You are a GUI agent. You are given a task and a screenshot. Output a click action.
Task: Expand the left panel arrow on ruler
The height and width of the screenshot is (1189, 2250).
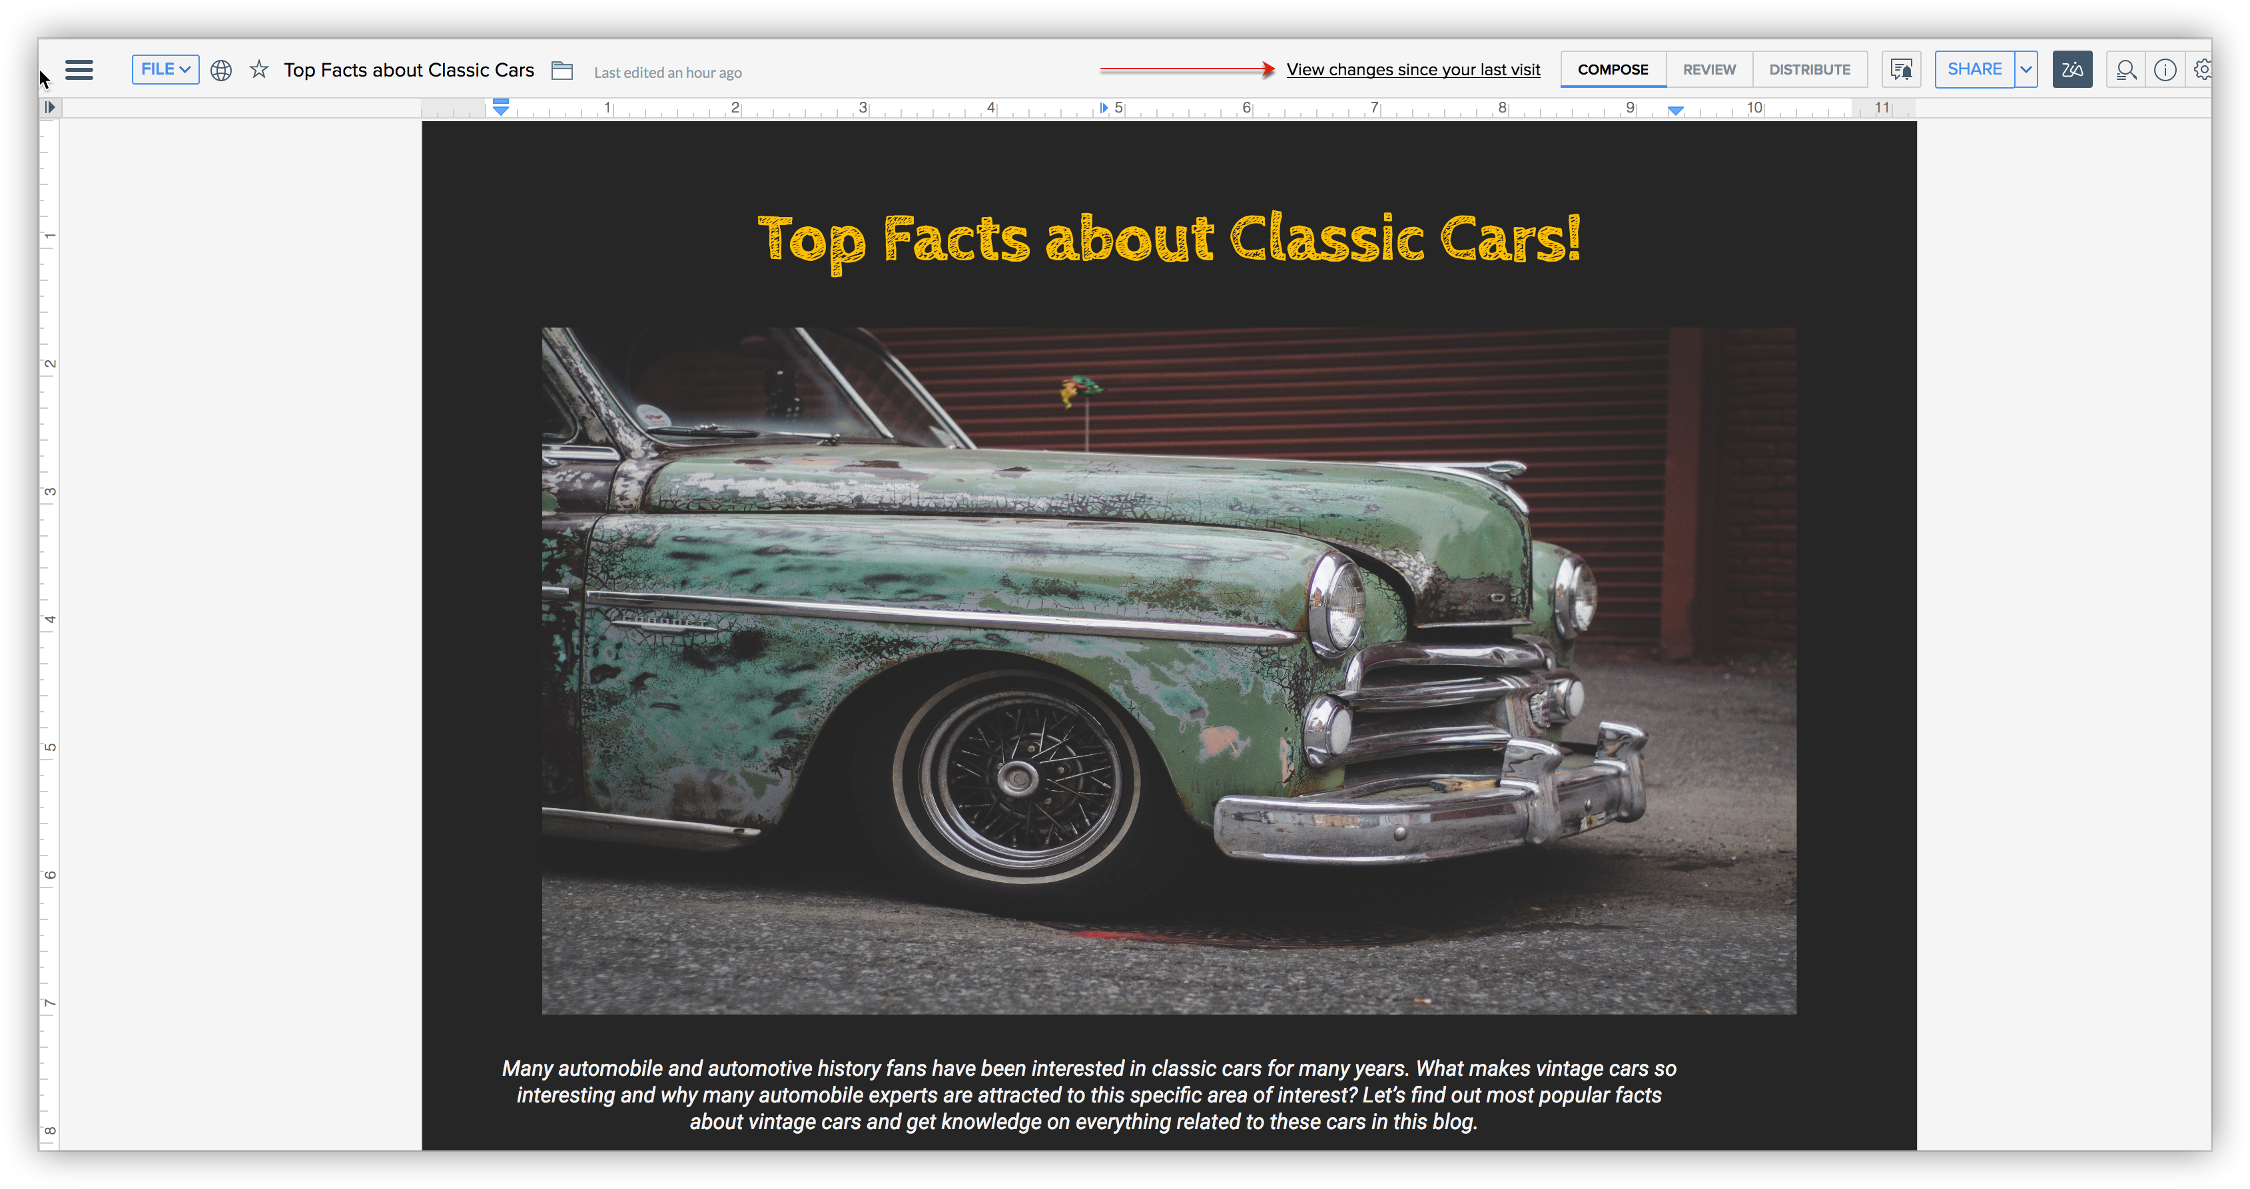50,107
